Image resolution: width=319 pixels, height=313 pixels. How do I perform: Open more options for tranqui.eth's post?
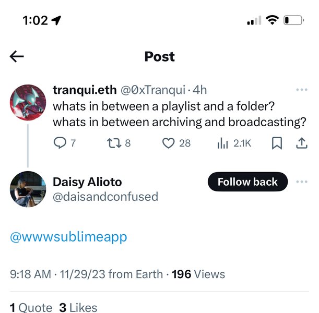(x=301, y=90)
